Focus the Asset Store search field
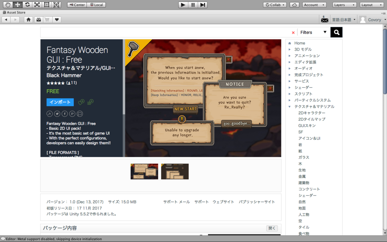This screenshot has width=387, height=242. 166,33
